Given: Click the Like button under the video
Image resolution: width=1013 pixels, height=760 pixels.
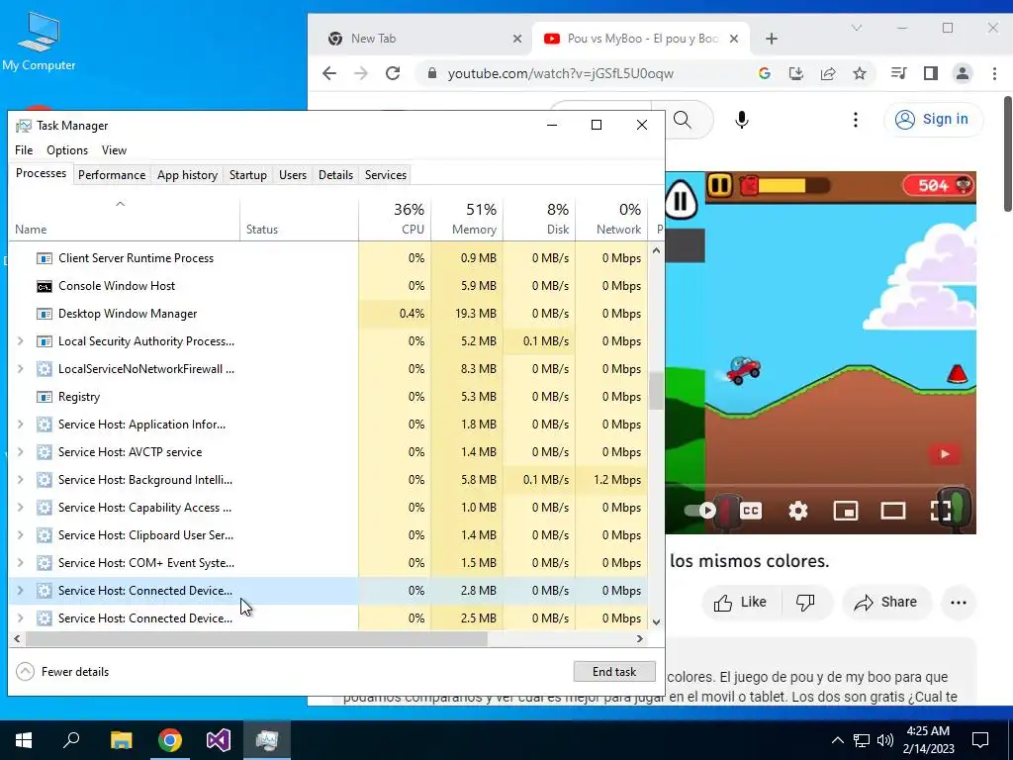Looking at the screenshot, I should point(741,603).
